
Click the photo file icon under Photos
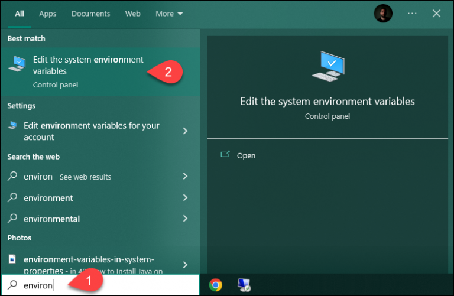(12, 259)
